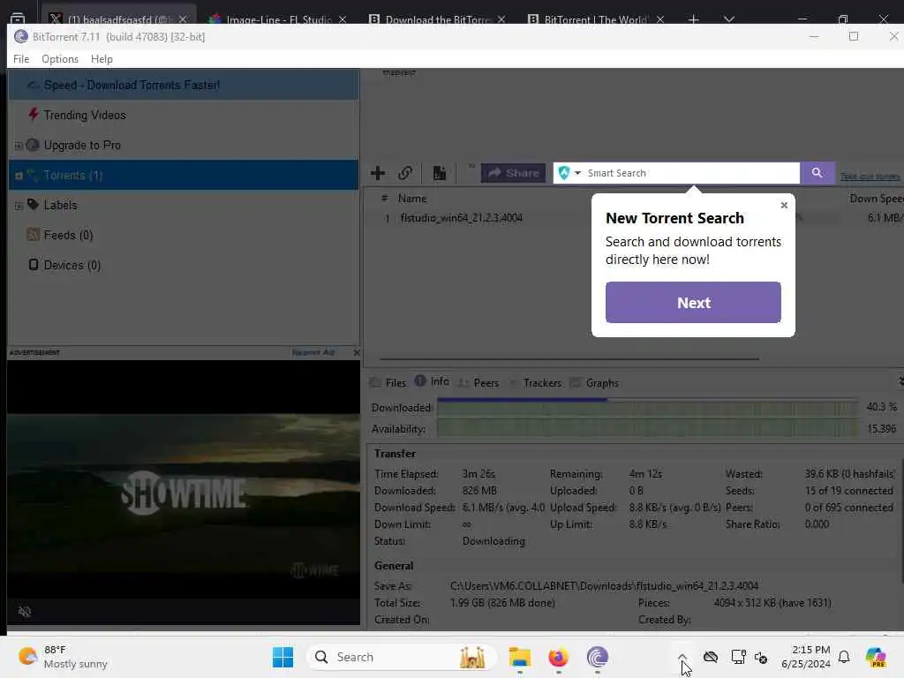Switch to the Trackers tab
This screenshot has height=678, width=904.
[x=536, y=383]
